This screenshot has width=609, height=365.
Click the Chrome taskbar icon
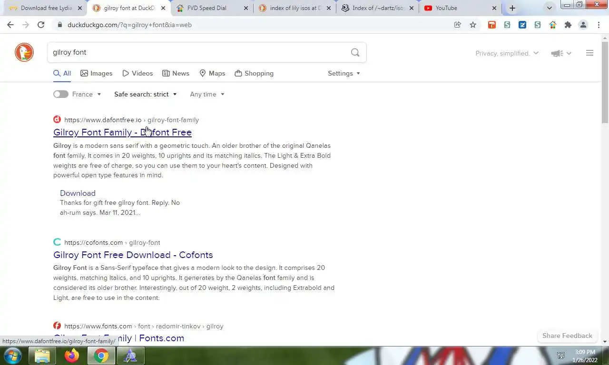click(101, 355)
